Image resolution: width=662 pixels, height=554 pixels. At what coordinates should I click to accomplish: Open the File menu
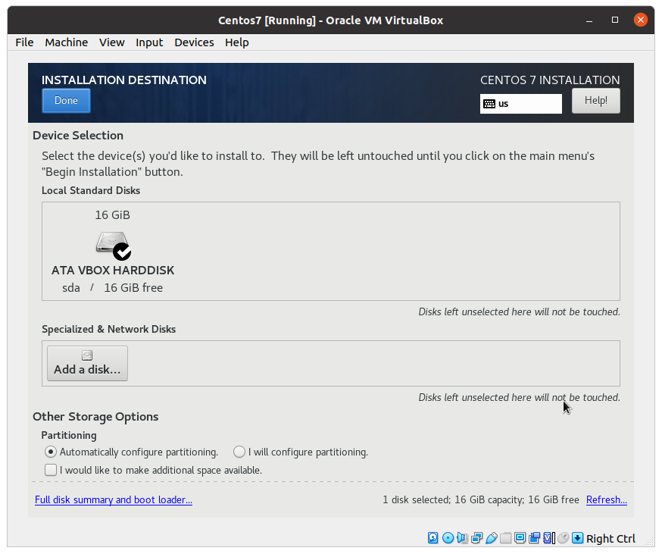(x=24, y=42)
